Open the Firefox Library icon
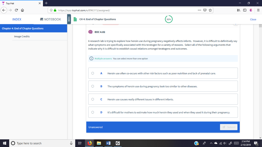This screenshot has height=147, width=262. click(x=239, y=10)
